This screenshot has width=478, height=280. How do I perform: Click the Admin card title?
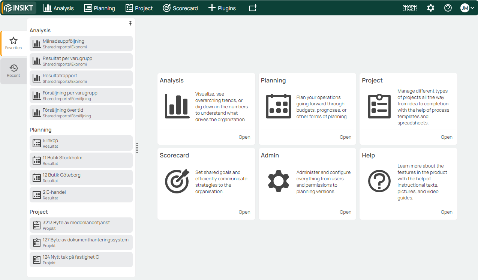tap(270, 156)
